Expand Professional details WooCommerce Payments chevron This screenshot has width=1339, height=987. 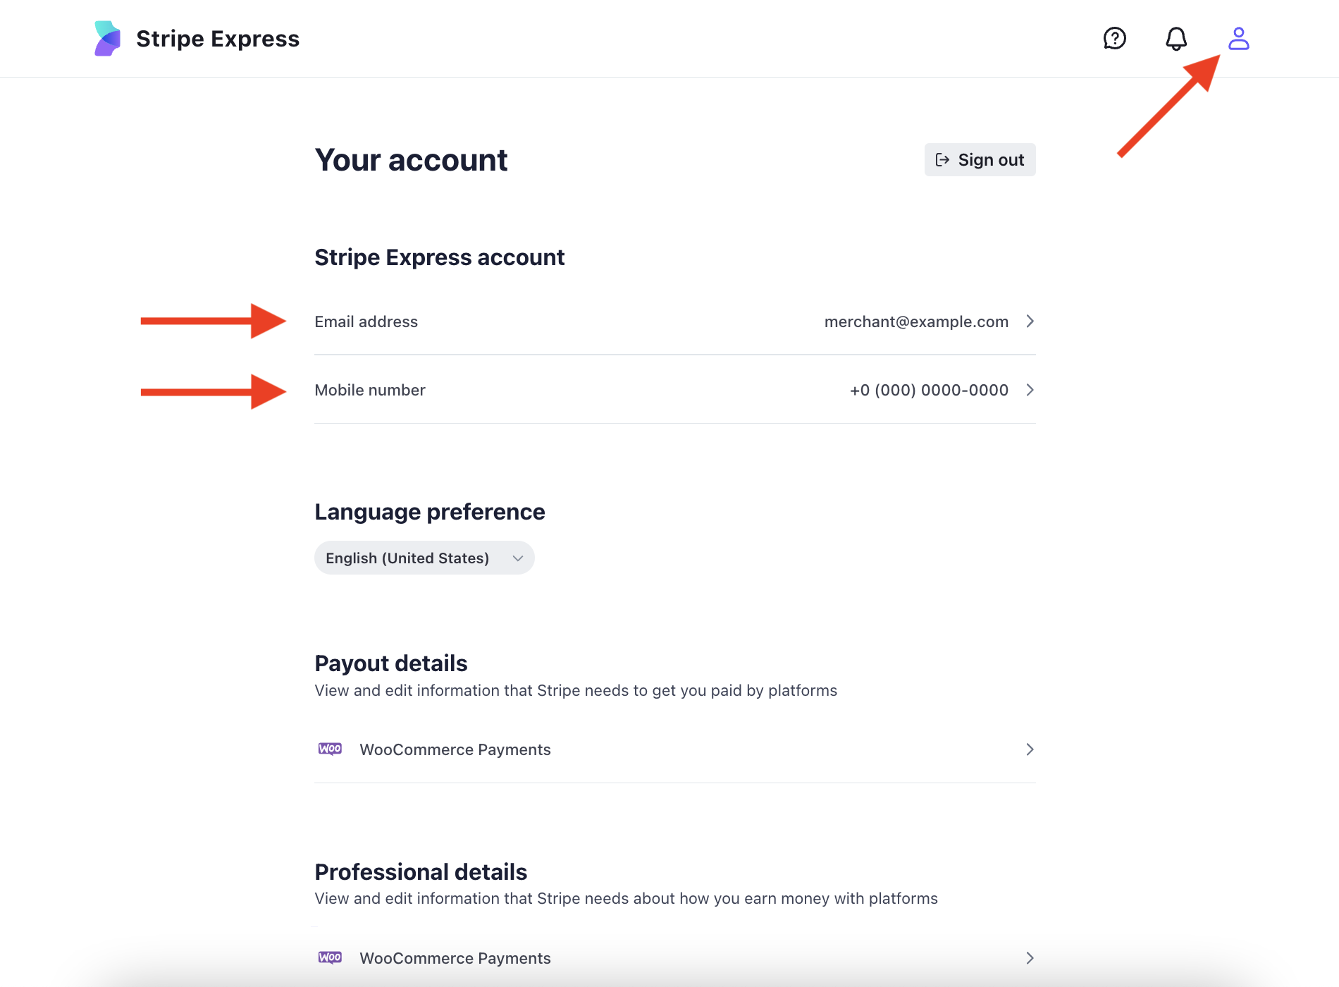pyautogui.click(x=1030, y=958)
